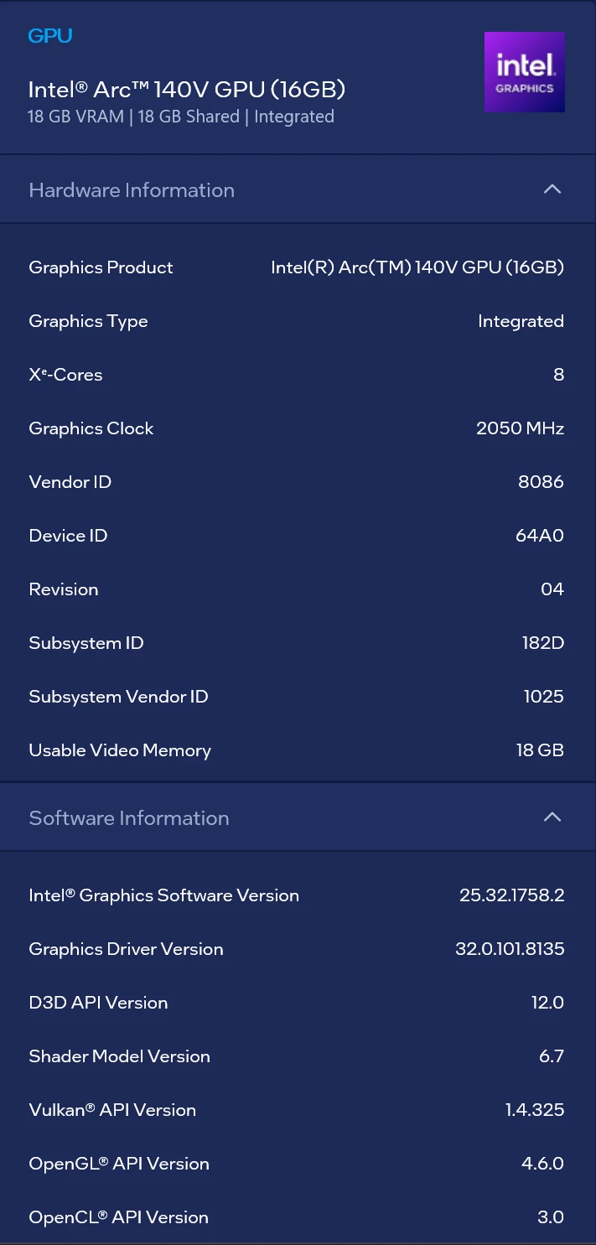
Task: Click the Hardware Information header label
Action: 132,190
